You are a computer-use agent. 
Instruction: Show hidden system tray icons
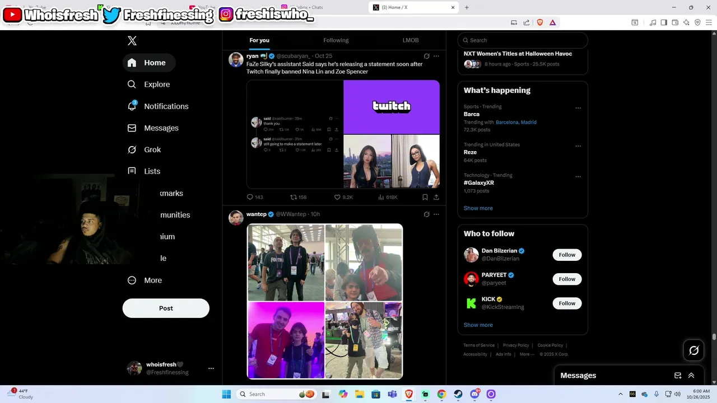(620, 394)
